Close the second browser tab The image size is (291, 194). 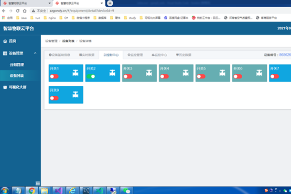point(102,3)
